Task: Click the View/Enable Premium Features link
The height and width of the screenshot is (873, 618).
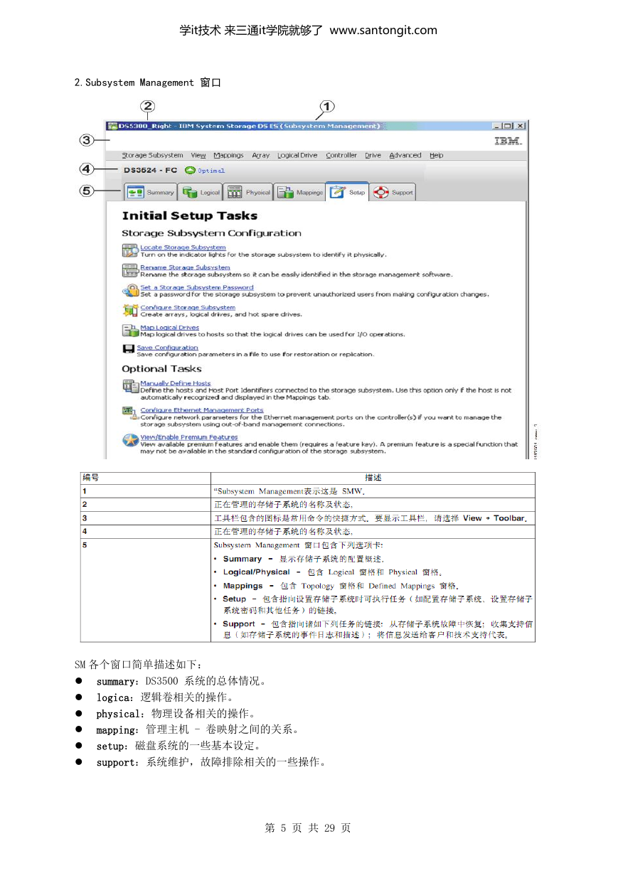Action: point(188,437)
